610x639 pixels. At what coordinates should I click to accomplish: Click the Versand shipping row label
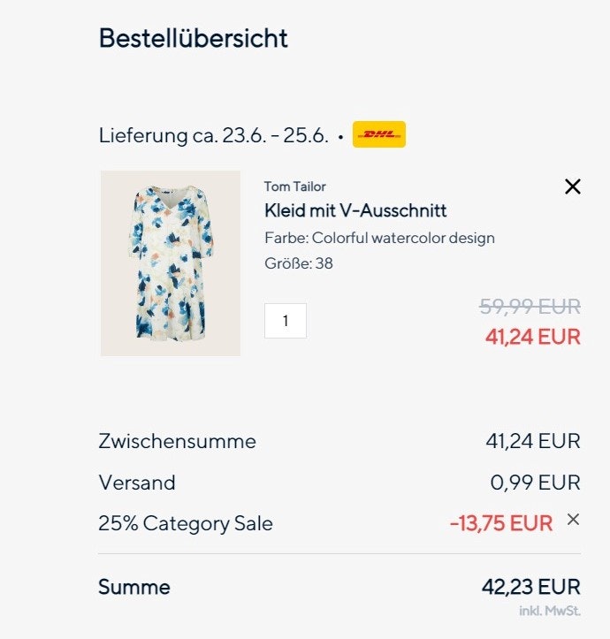(137, 483)
